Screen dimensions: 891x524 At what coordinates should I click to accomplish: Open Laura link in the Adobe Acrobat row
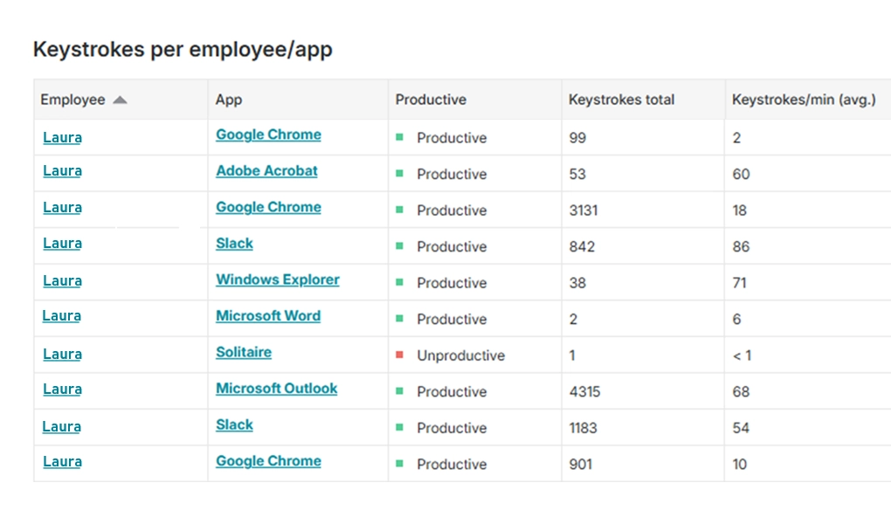click(63, 171)
